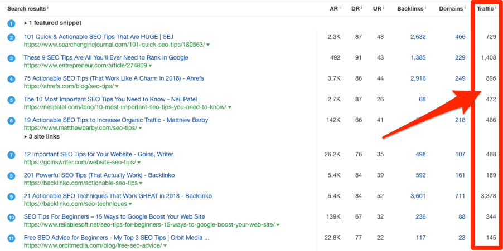Open dropdown arrow after backlinko.com/seo-techniques URL

(x=130, y=204)
